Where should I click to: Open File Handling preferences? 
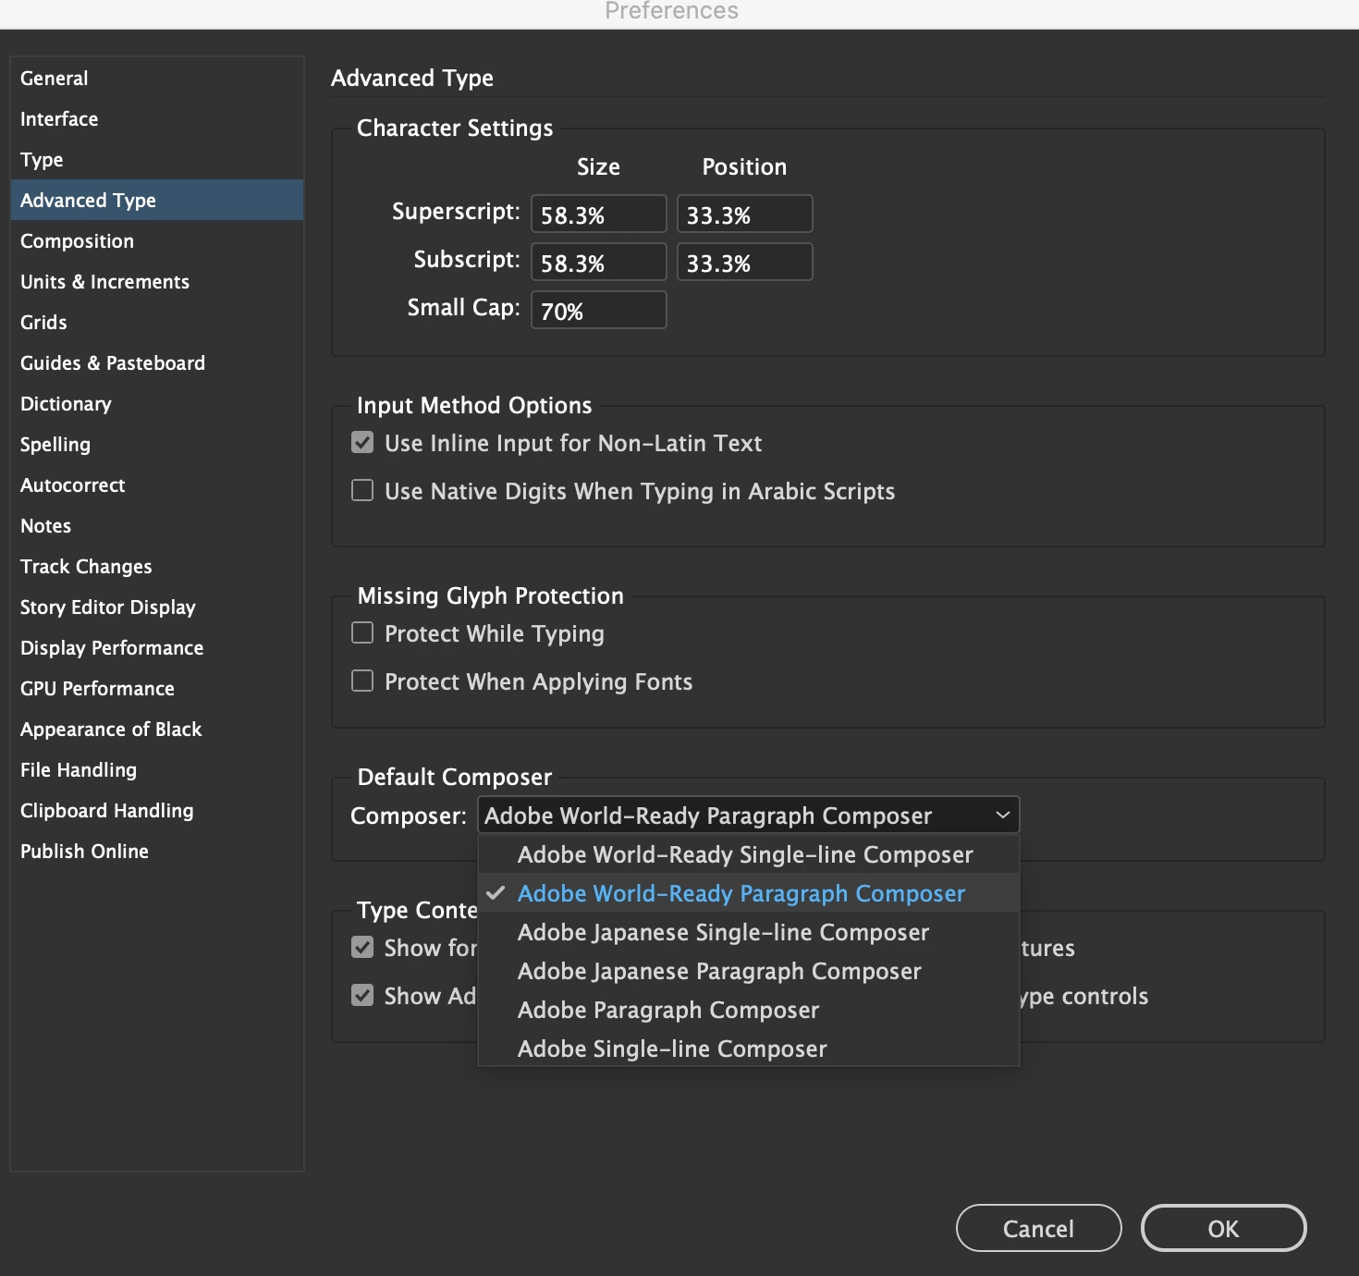coord(157,770)
